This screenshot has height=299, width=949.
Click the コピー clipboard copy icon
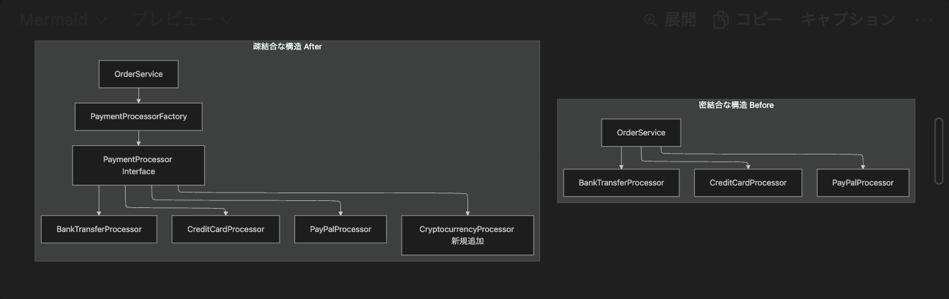721,20
